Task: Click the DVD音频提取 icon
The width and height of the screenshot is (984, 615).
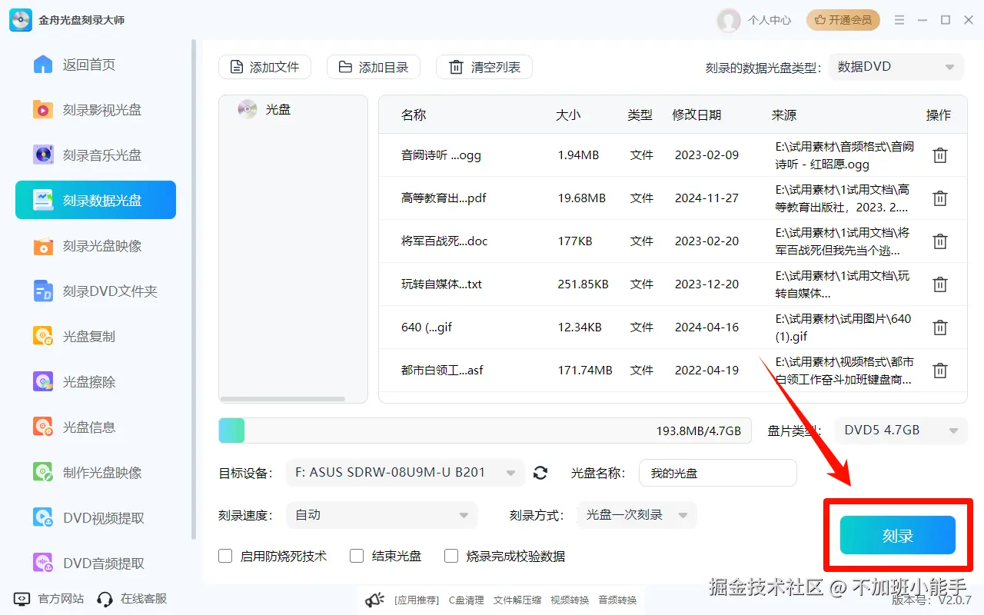Action: click(x=43, y=563)
